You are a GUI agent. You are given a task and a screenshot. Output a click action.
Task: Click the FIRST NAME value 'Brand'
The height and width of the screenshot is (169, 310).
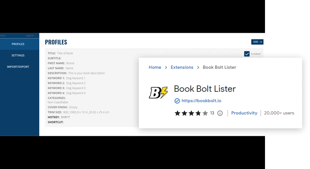coord(70,63)
